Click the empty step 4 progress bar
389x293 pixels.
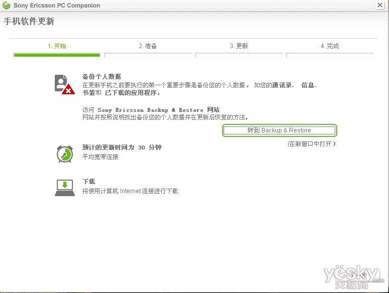(330, 55)
